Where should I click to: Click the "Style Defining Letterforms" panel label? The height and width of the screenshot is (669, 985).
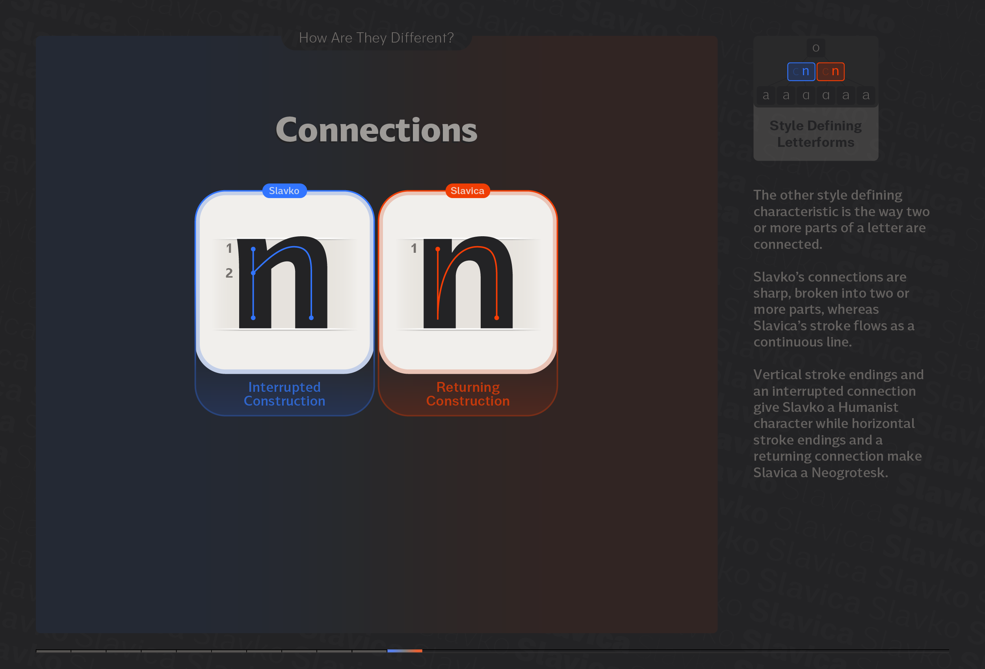tap(816, 134)
